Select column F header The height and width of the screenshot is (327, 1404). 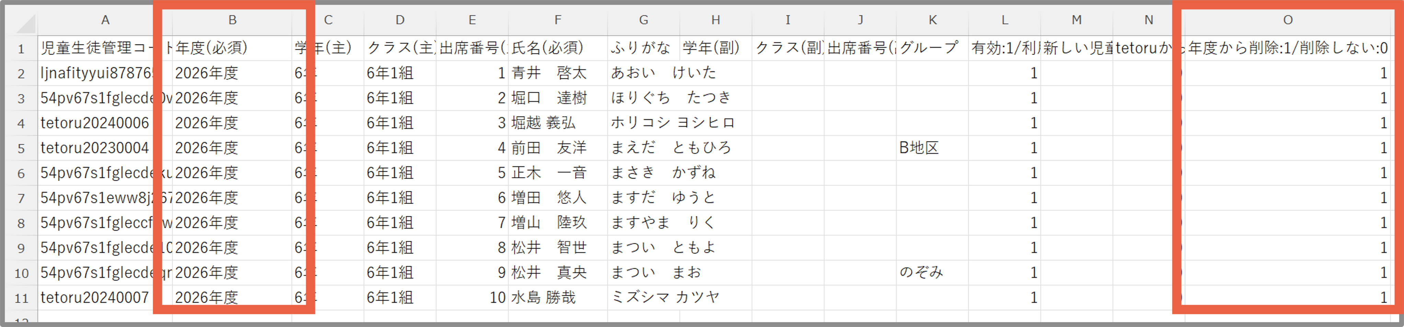pyautogui.click(x=558, y=21)
